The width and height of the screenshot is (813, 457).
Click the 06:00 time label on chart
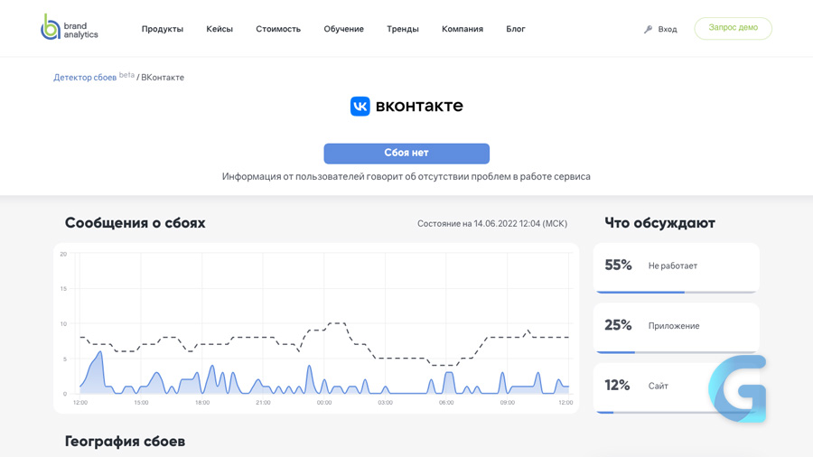pos(446,403)
